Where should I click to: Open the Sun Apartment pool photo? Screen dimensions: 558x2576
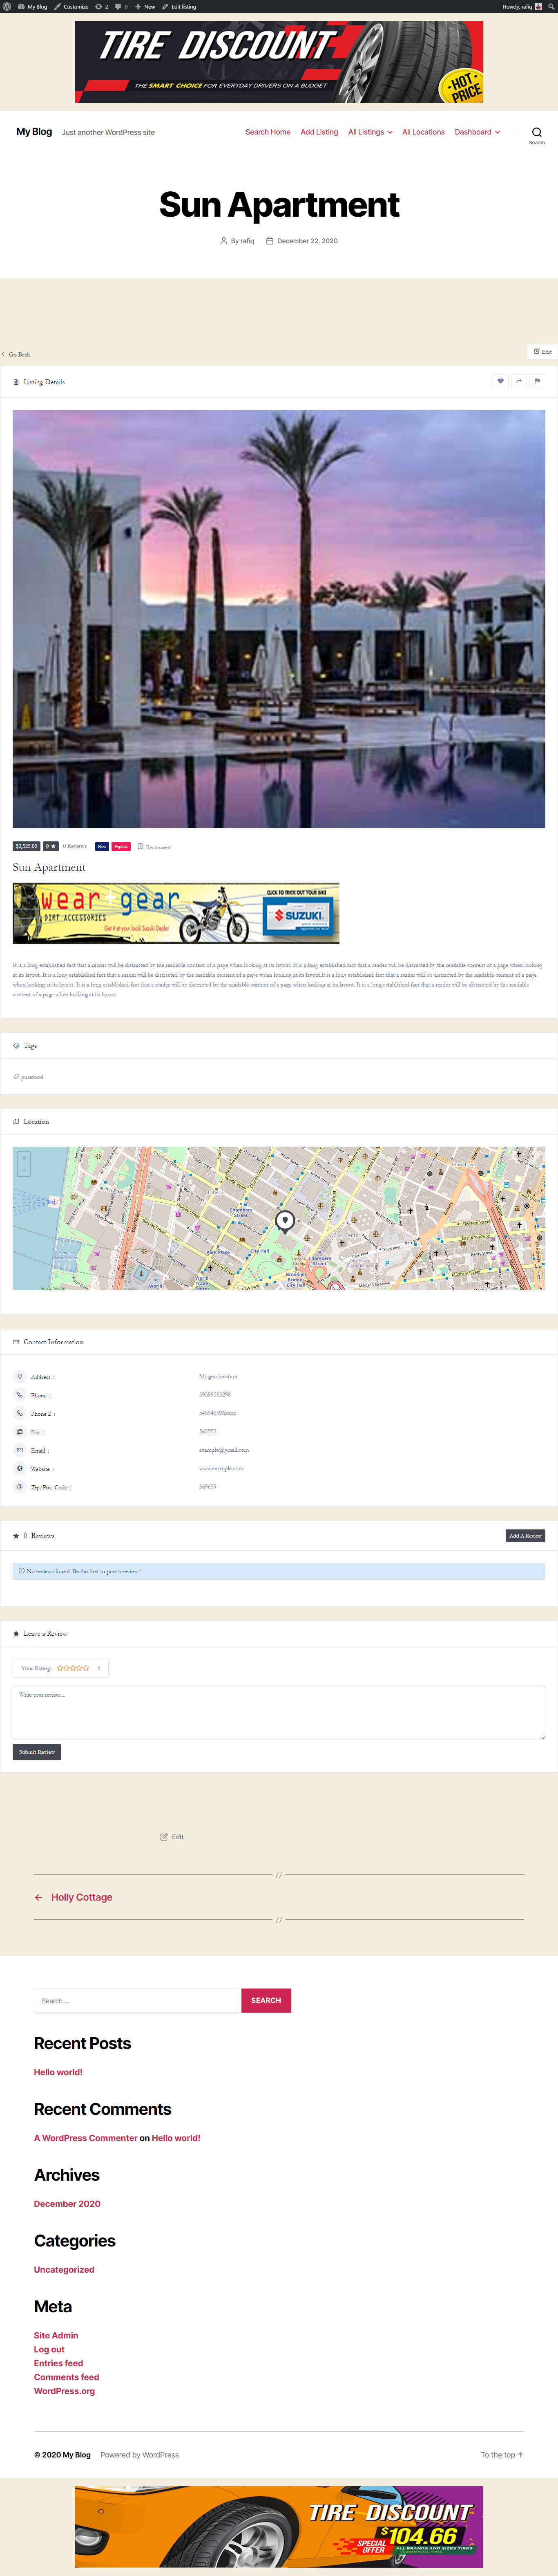tap(279, 618)
